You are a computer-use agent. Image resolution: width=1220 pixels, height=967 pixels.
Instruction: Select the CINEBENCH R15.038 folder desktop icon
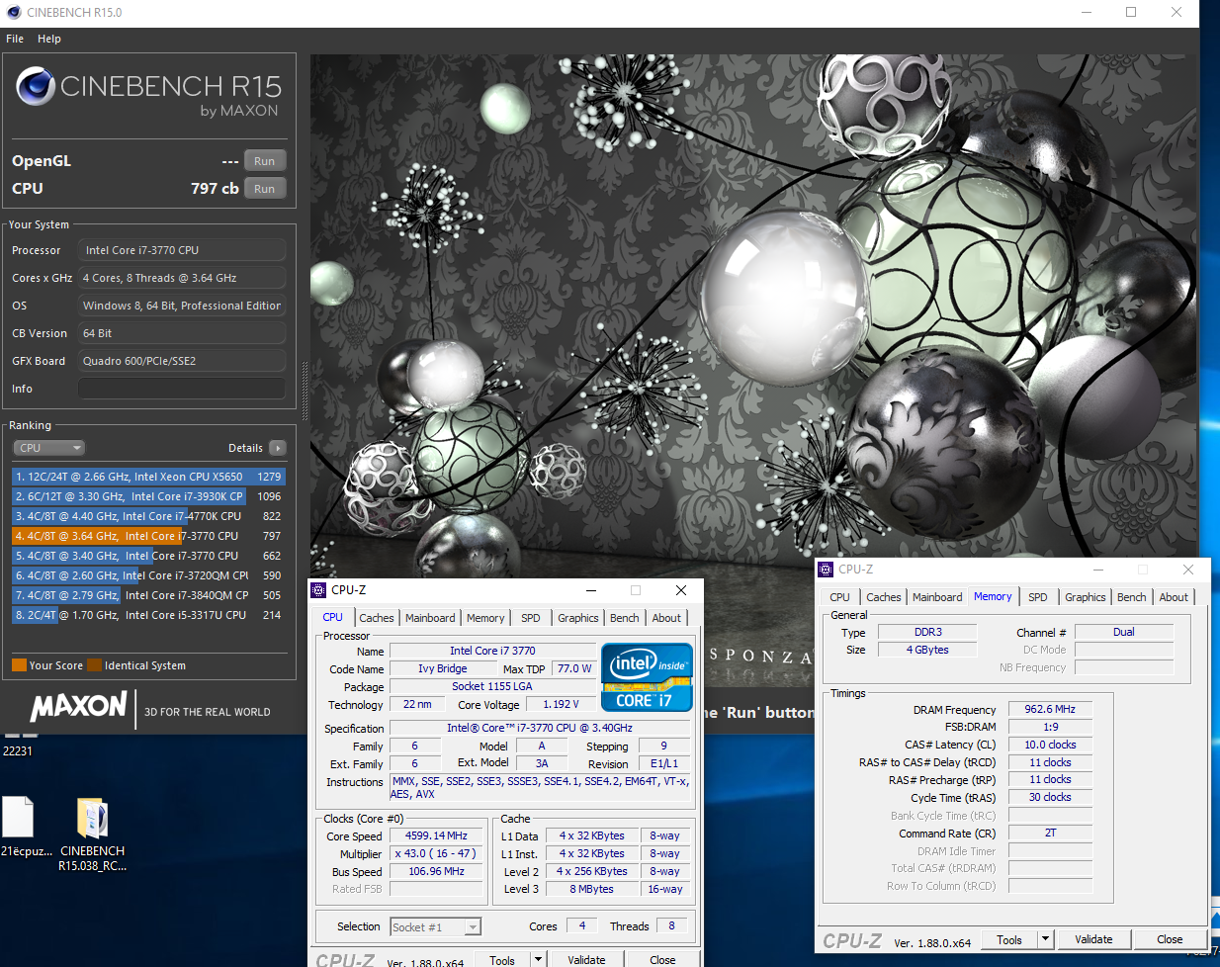tap(92, 835)
